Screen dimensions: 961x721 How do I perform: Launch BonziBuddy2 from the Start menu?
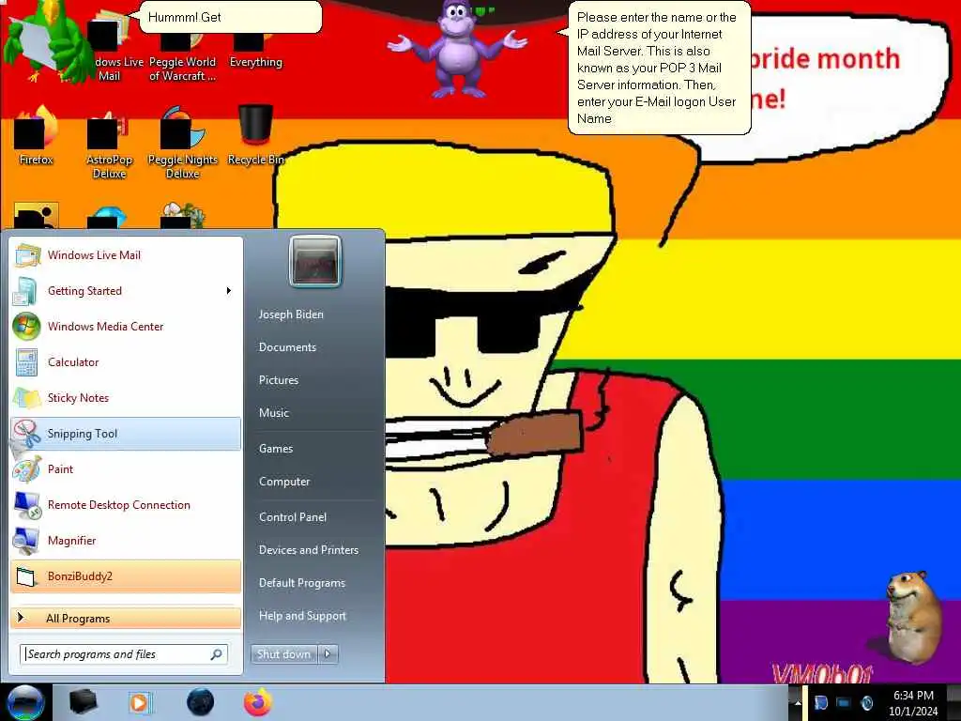126,576
